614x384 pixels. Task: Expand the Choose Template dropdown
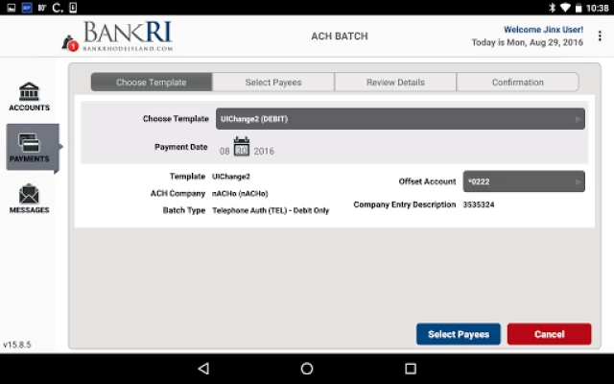pos(400,119)
